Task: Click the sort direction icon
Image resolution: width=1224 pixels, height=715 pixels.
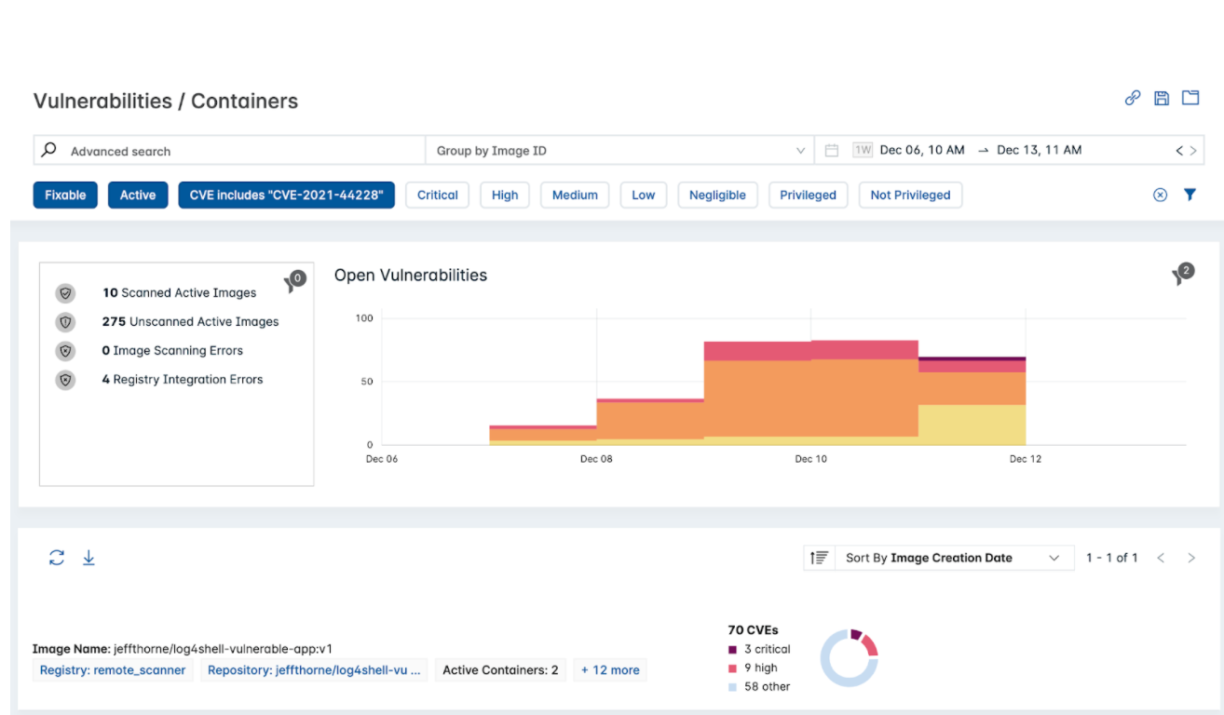Action: (819, 558)
